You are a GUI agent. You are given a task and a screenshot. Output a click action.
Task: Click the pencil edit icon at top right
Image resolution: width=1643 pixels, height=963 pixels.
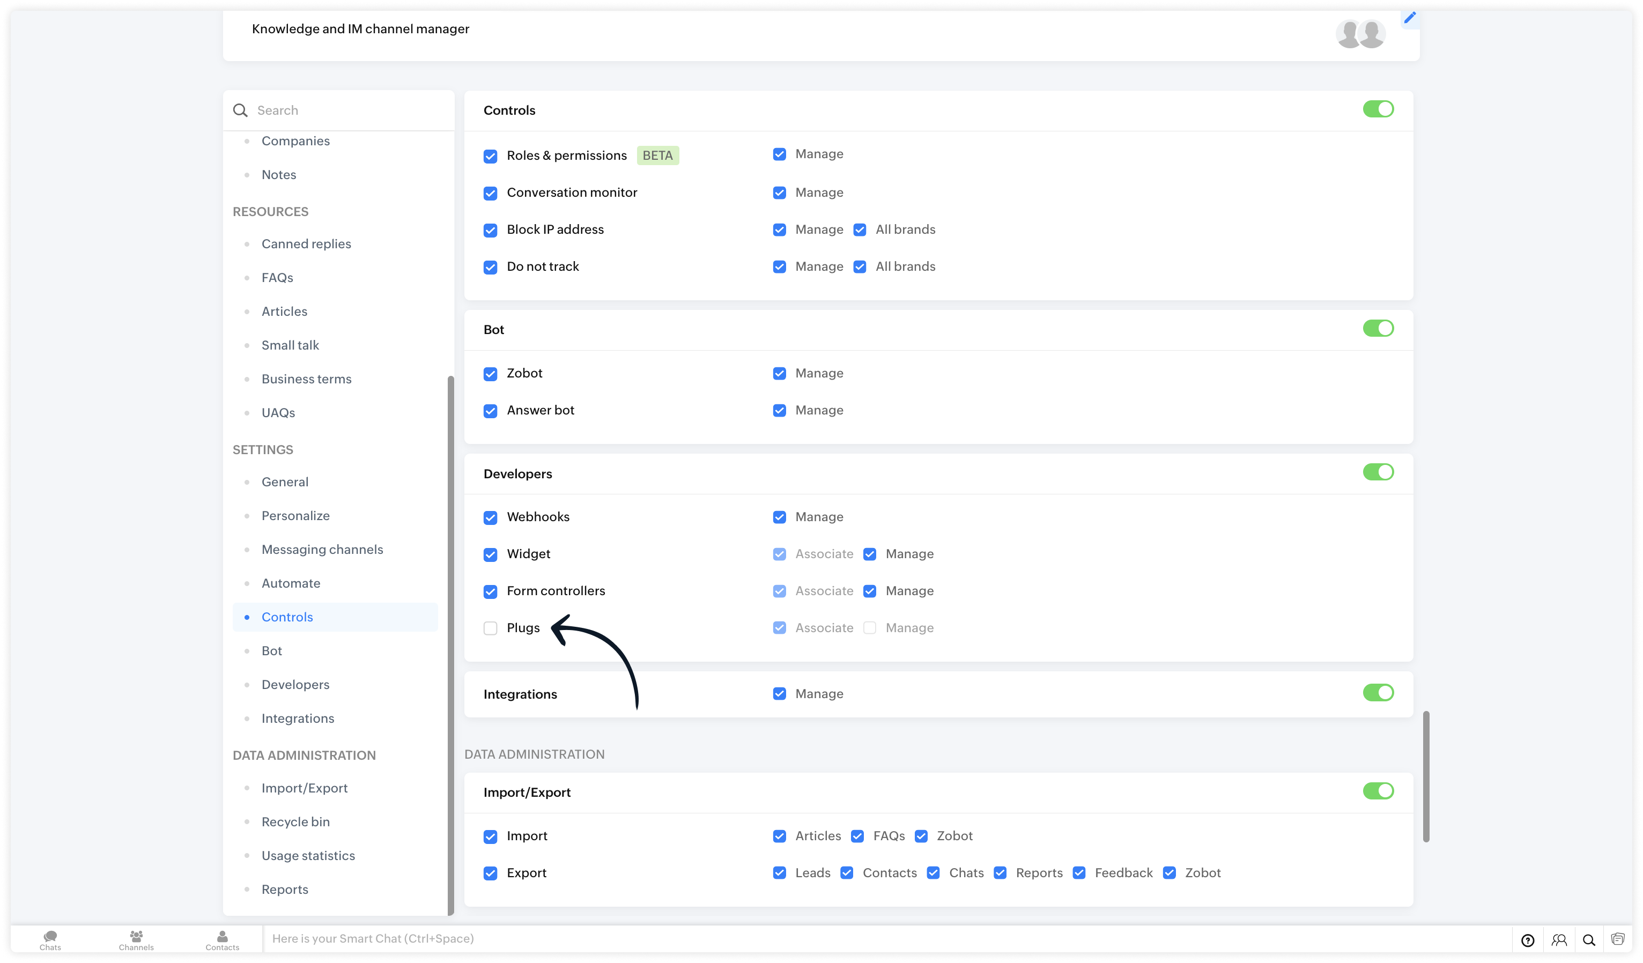point(1410,18)
